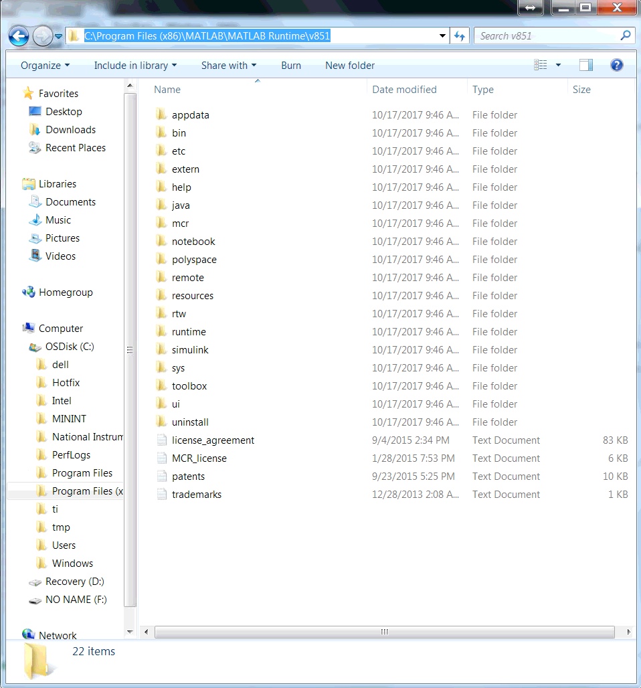Open the Include in library menu

pos(135,66)
